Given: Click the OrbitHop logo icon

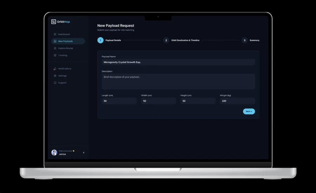Looking at the screenshot, I should 53,21.
